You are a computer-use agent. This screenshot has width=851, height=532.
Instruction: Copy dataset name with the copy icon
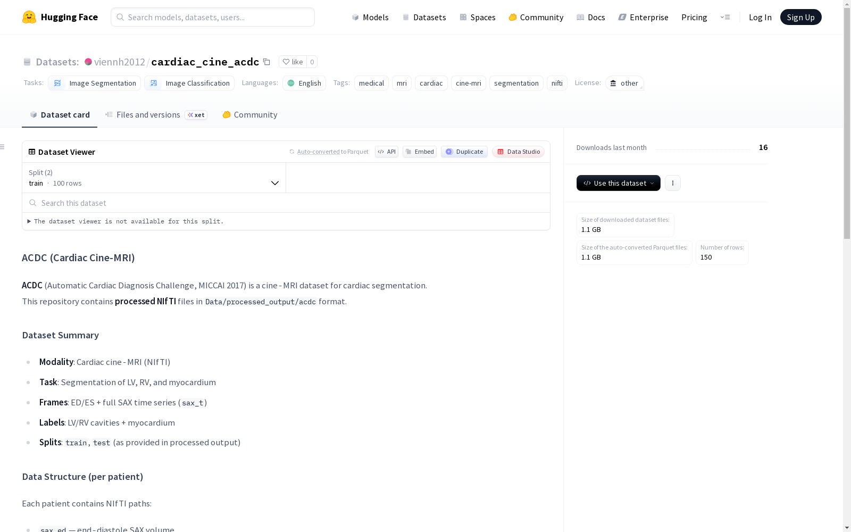pyautogui.click(x=267, y=62)
